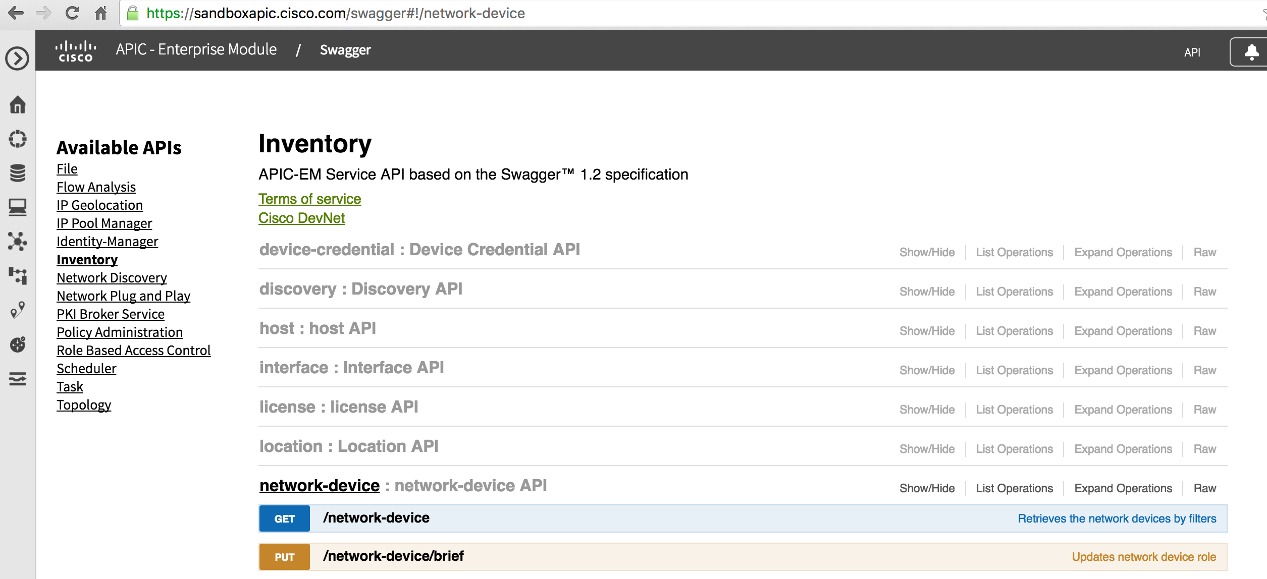Click 'Retrieves the network devices by filters'
1267x579 pixels.
[x=1117, y=518]
